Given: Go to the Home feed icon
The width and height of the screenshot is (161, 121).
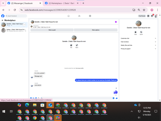Looking at the screenshot, I should [69, 16].
